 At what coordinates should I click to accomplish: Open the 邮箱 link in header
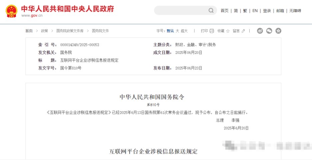[x=280, y=11]
